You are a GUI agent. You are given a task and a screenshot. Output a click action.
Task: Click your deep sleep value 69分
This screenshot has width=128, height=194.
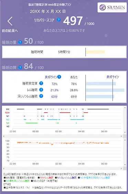(x=74, y=96)
